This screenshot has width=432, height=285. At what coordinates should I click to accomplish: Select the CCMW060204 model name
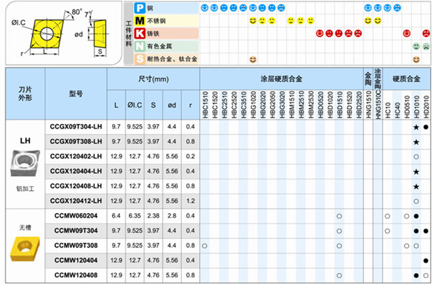(x=76, y=216)
